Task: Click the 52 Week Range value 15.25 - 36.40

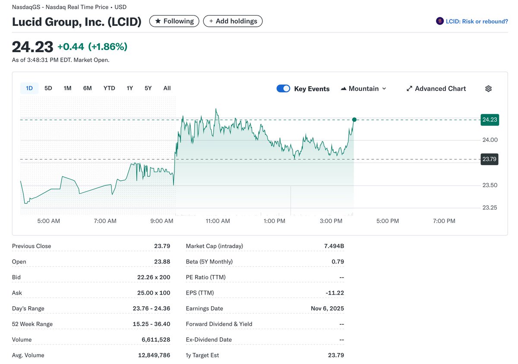Action: (152, 324)
